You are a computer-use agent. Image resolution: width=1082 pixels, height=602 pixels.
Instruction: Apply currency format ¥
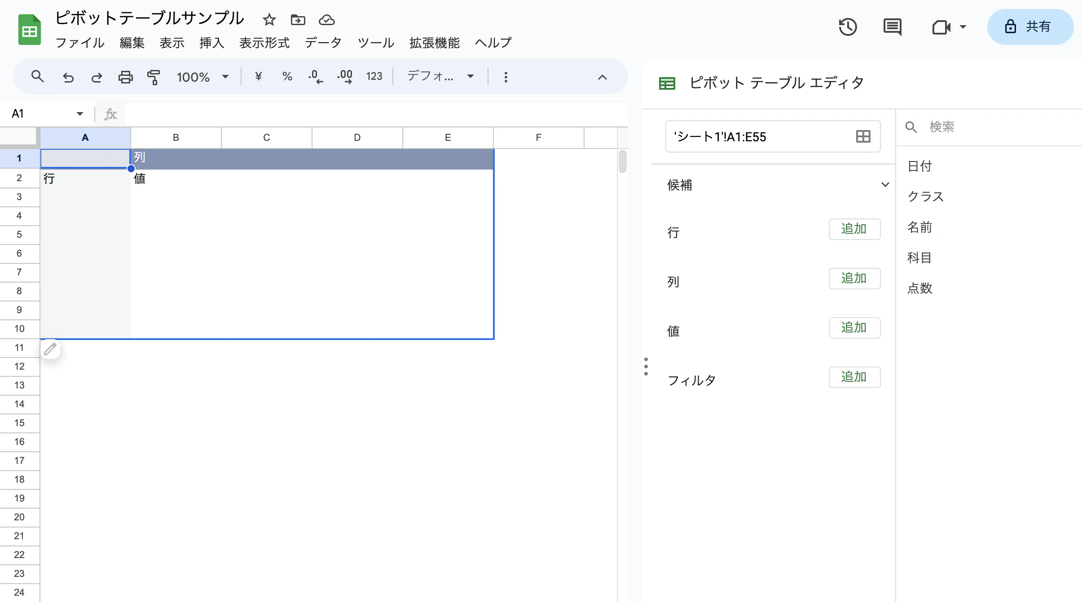pos(258,76)
